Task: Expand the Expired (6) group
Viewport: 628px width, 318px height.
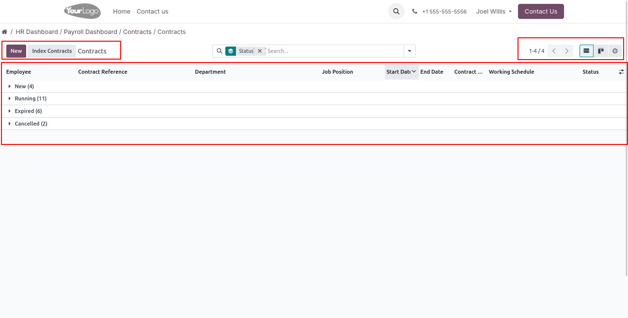Action: 28,111
